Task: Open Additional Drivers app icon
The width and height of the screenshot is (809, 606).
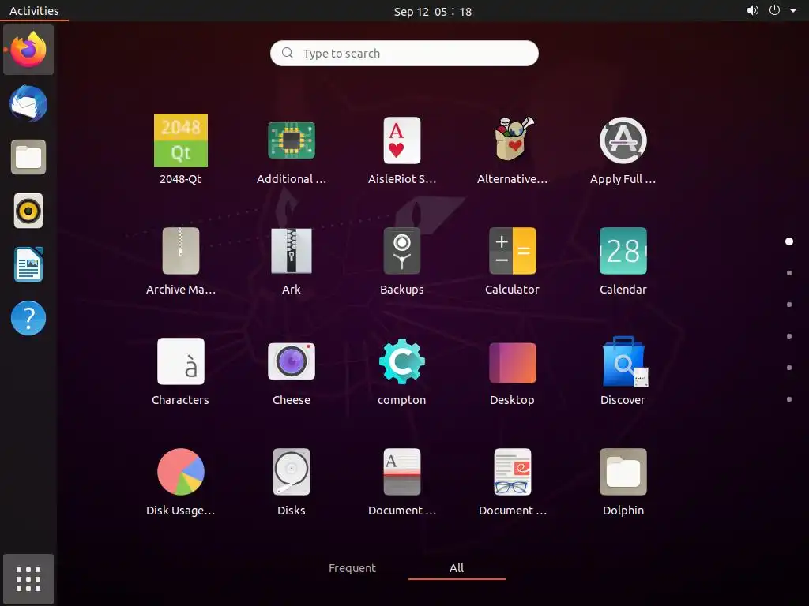Action: pyautogui.click(x=291, y=140)
